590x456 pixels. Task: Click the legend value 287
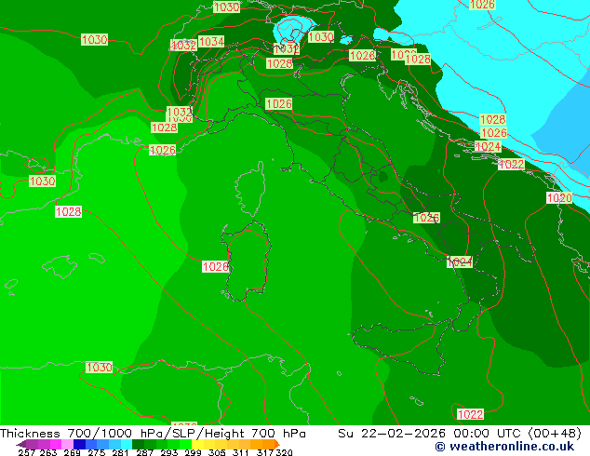144,452
